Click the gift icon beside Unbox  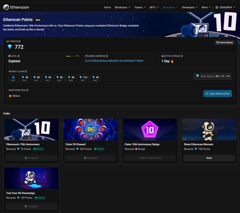(x=10, y=96)
